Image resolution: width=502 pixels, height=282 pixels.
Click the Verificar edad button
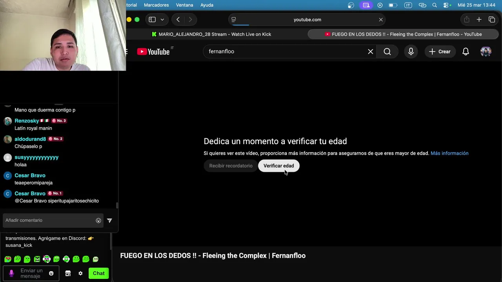(x=278, y=166)
